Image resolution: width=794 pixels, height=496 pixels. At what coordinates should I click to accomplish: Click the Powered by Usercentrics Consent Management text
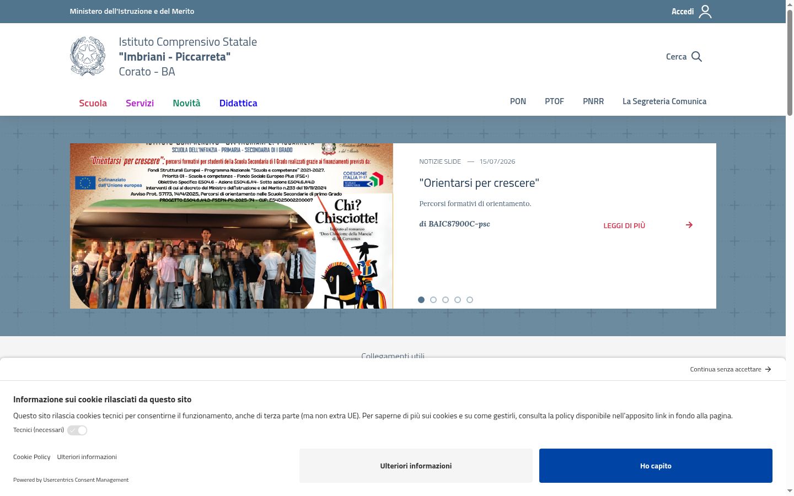(x=71, y=480)
